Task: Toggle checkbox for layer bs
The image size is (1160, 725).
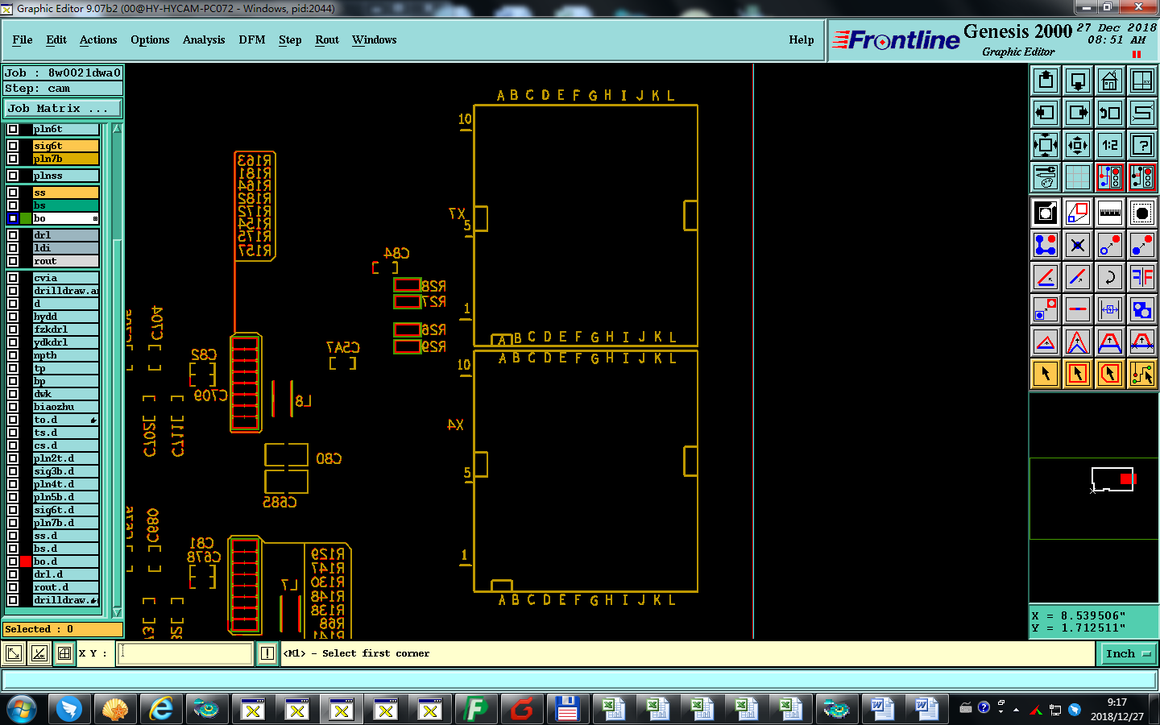Action: [x=13, y=205]
